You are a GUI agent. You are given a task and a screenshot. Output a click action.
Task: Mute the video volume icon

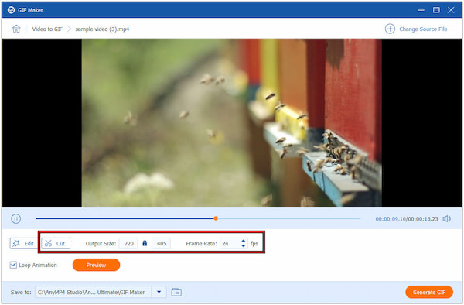click(446, 218)
